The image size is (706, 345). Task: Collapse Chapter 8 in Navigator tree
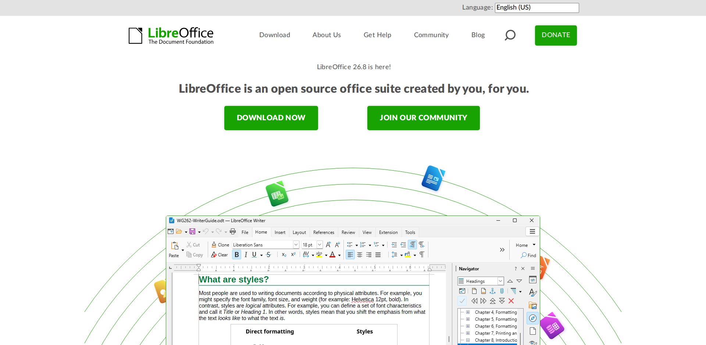[468, 340]
